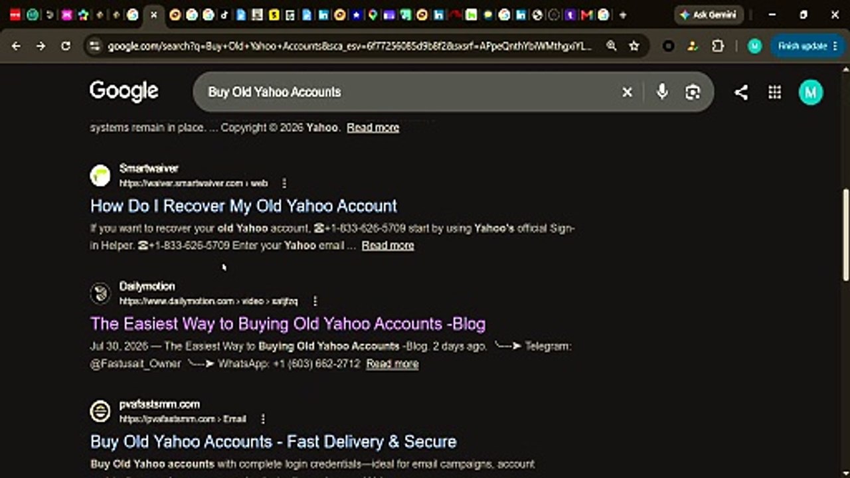The image size is (850, 478).
Task: Start voice search with microphone
Action: (661, 92)
